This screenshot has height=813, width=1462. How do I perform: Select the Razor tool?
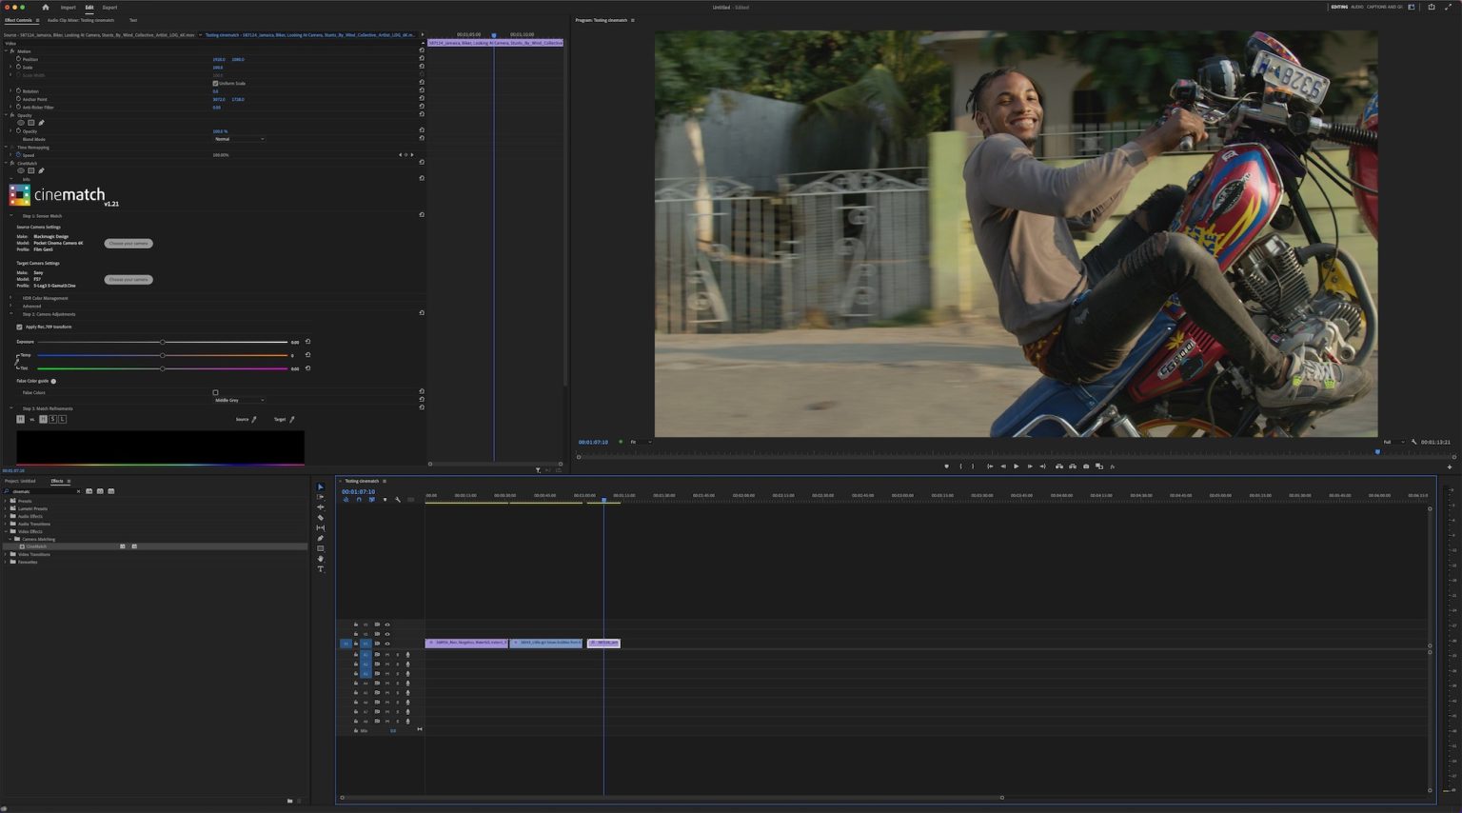pos(320,518)
